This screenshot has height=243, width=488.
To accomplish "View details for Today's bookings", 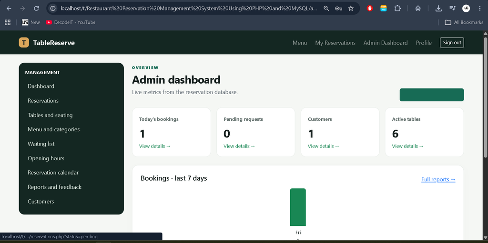I will 155,146.
